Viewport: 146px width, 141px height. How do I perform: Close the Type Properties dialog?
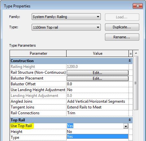click(138, 6)
